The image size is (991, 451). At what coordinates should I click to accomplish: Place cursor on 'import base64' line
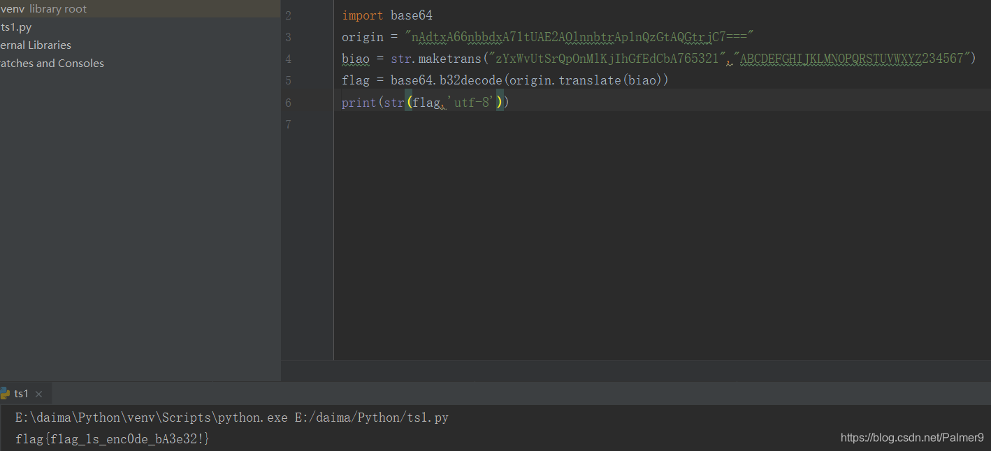click(x=387, y=15)
